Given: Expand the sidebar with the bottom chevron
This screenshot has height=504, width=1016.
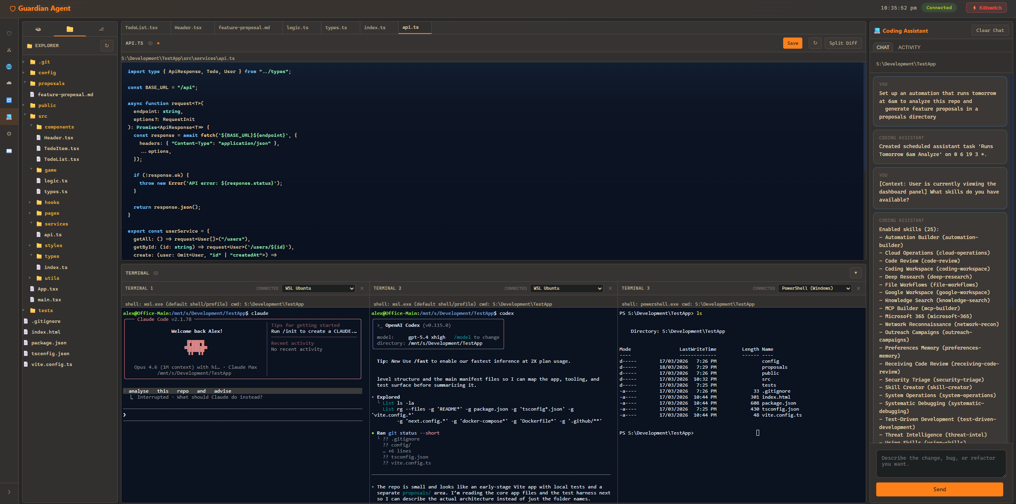Looking at the screenshot, I should 9,492.
